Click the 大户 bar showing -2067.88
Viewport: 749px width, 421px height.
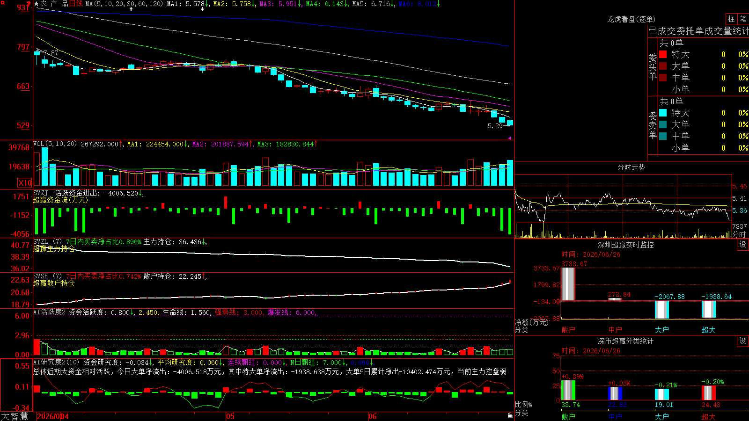pyautogui.click(x=662, y=310)
